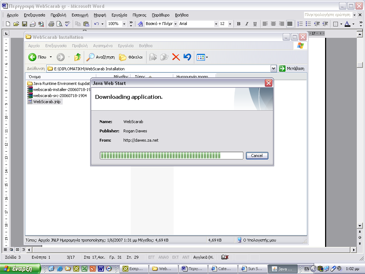Image resolution: width=365 pixels, height=274 pixels.
Task: Switch to the Cate... taskbar window
Action: pyautogui.click(x=223, y=269)
